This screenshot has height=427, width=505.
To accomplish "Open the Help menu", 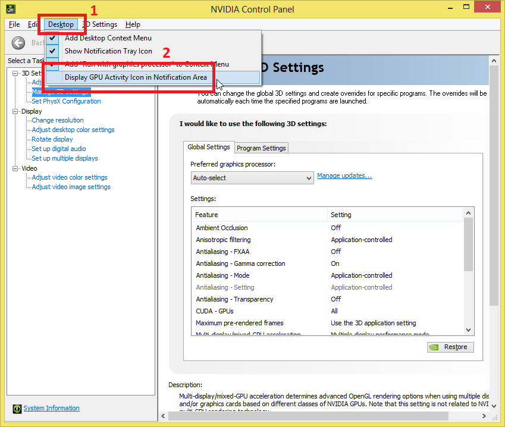I will tap(133, 24).
